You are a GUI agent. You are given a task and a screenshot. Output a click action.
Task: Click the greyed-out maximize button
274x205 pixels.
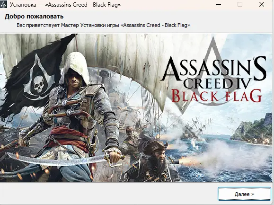(x=240, y=4)
